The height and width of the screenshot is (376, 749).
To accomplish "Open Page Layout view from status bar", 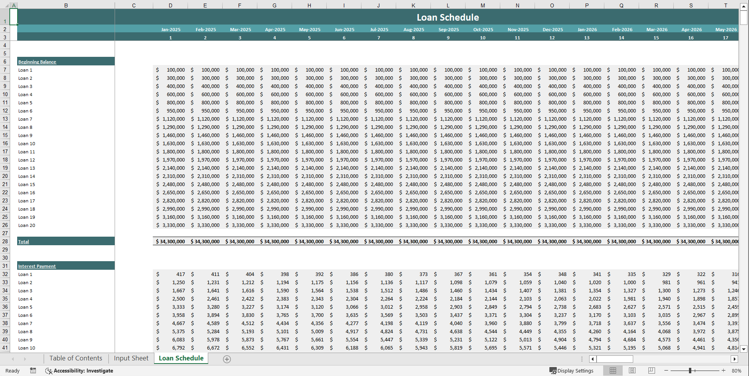I will tap(632, 371).
